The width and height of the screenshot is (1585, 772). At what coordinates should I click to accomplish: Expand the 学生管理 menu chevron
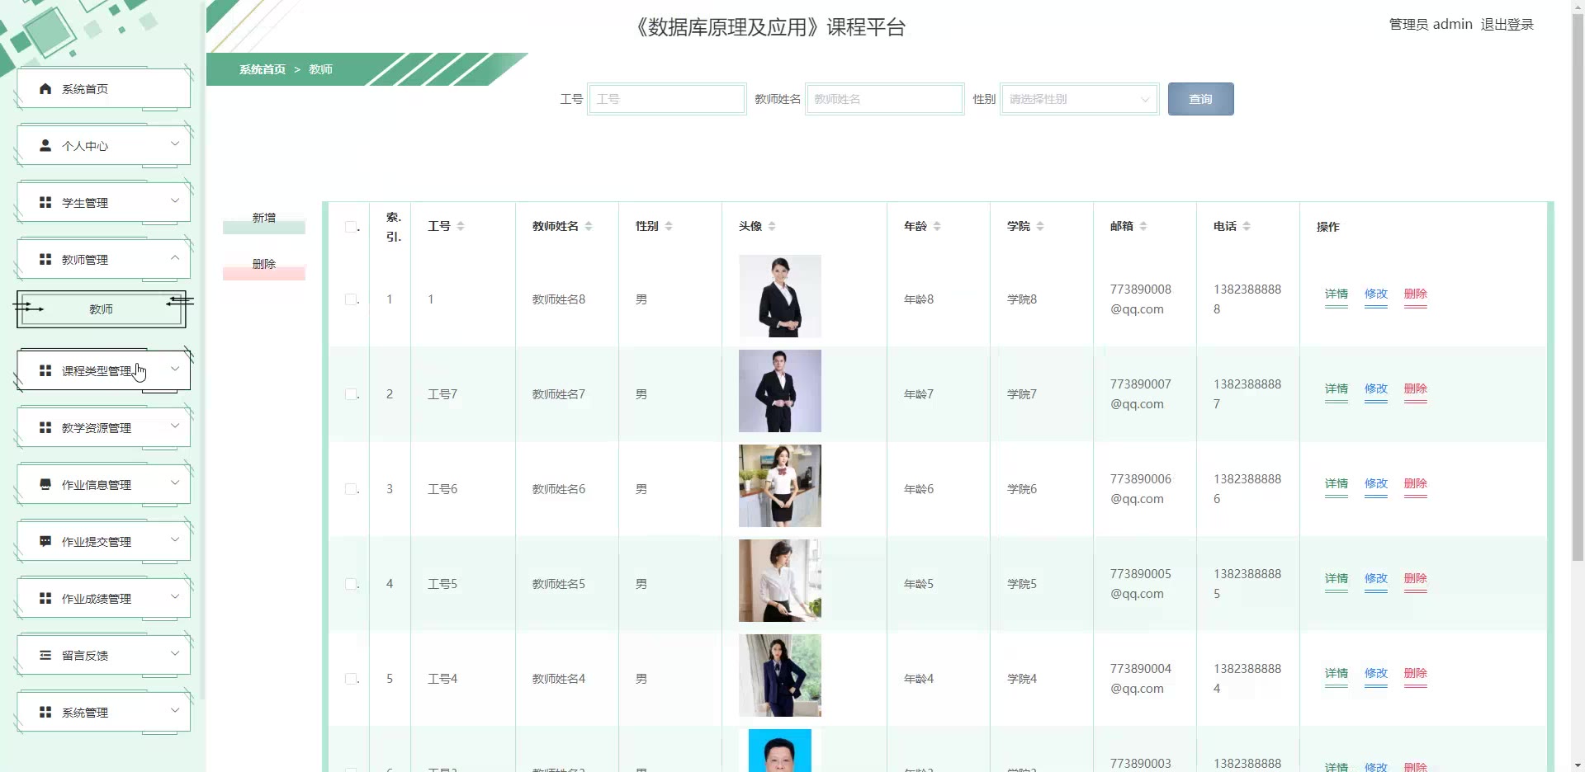(x=175, y=201)
